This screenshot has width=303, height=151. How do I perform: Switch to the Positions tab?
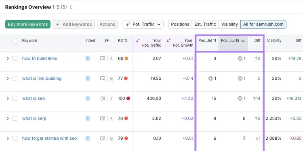point(180,24)
